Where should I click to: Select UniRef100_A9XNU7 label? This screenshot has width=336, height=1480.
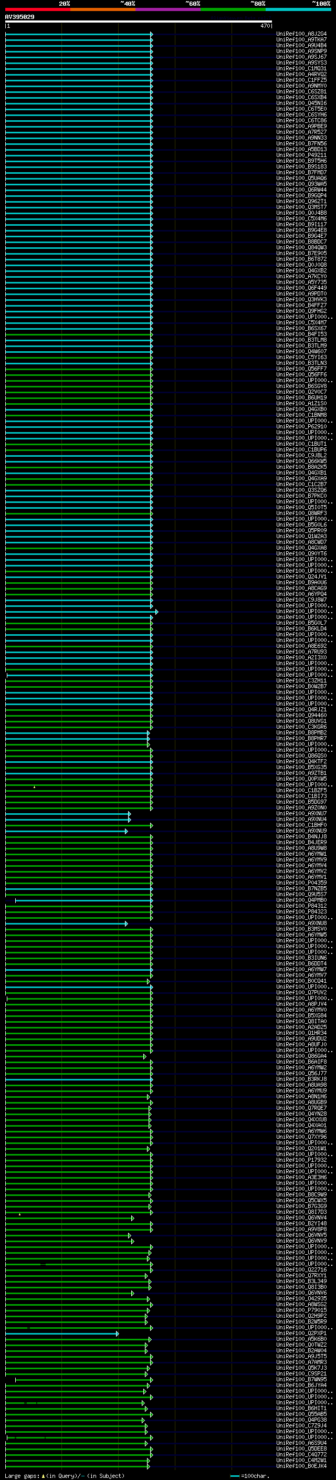[x=301, y=814]
